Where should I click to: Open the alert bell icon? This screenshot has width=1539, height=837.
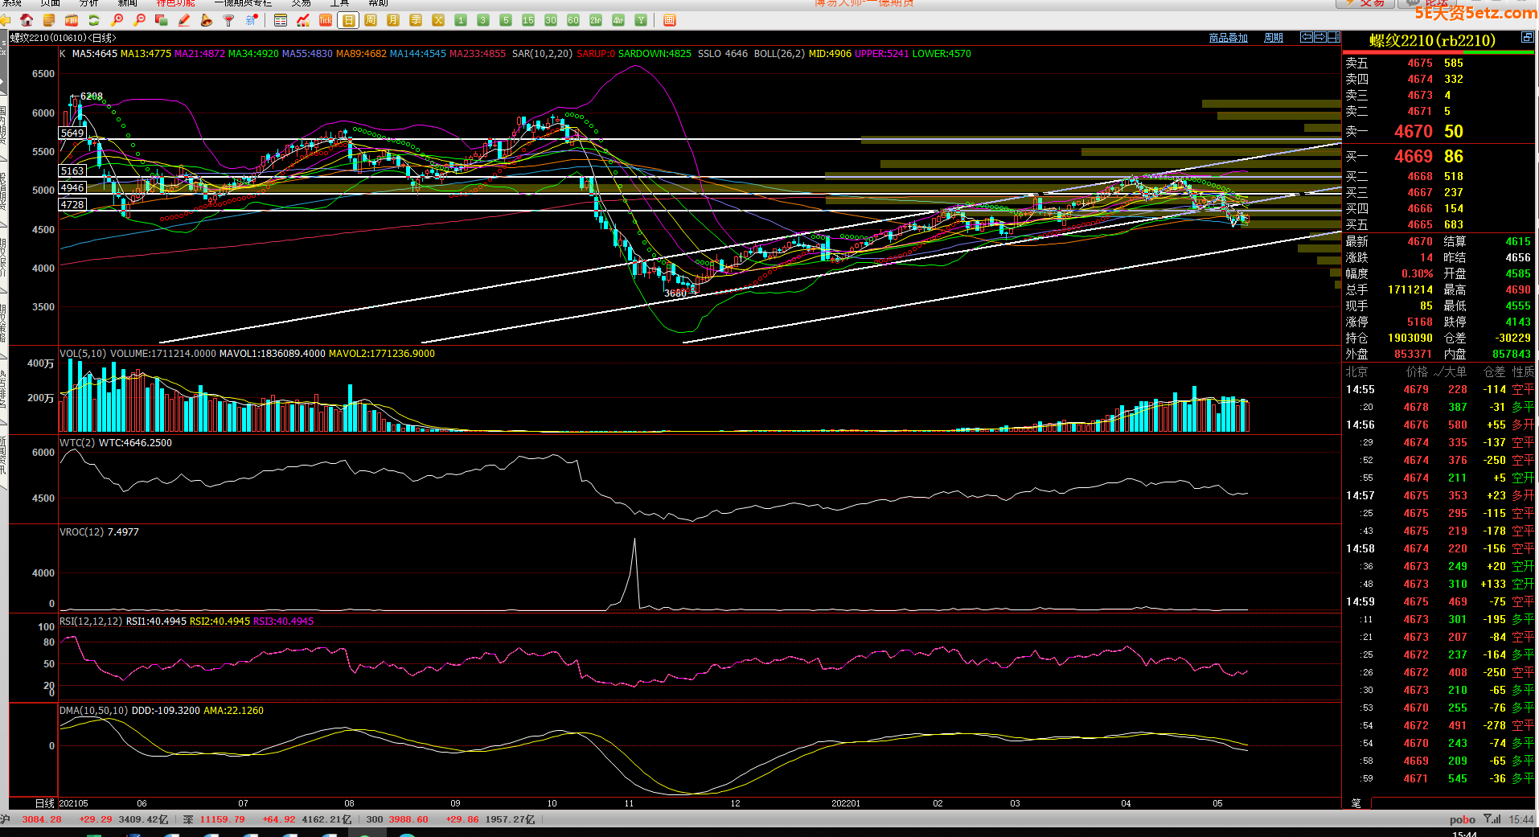pos(207,20)
